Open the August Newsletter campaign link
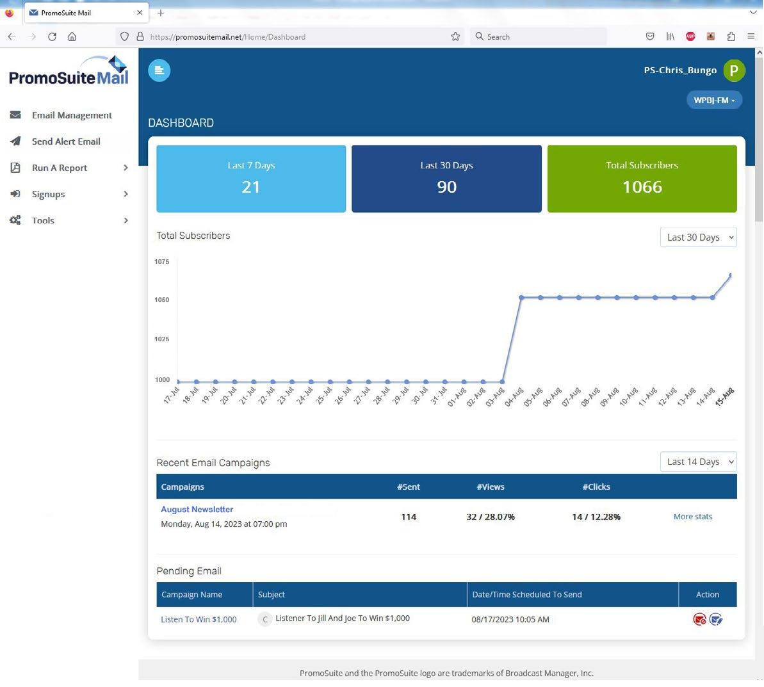Screen dimensions: 764x687 (x=197, y=509)
